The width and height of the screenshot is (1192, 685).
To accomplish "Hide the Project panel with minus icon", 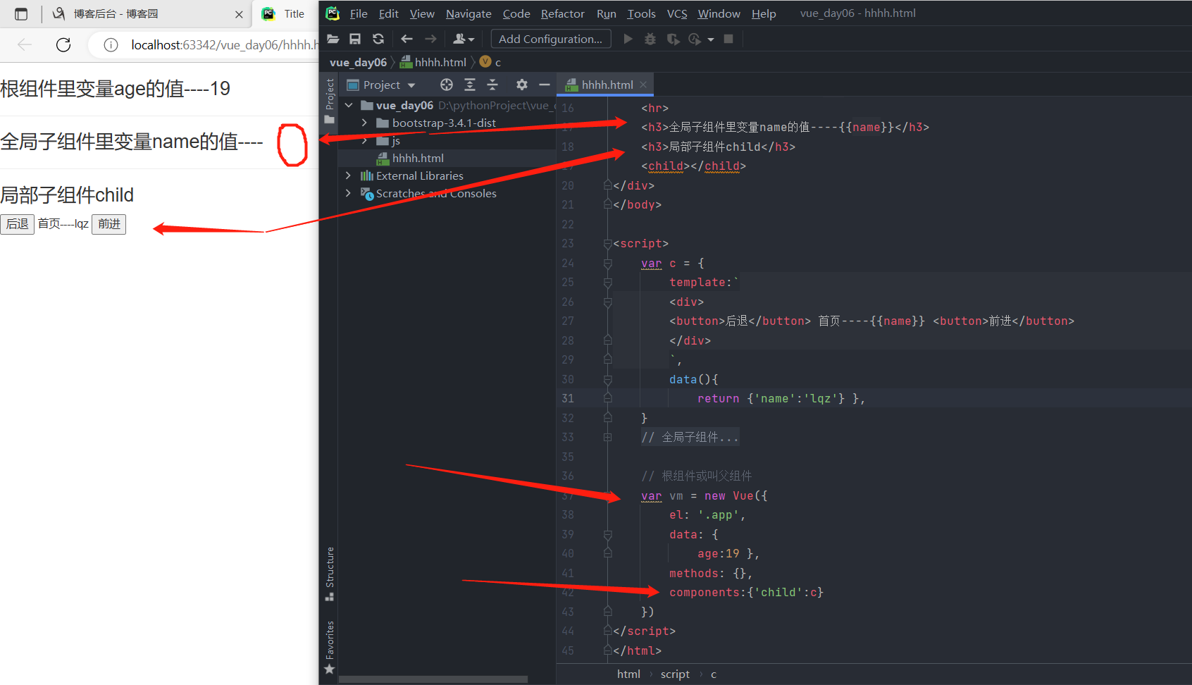I will (544, 85).
